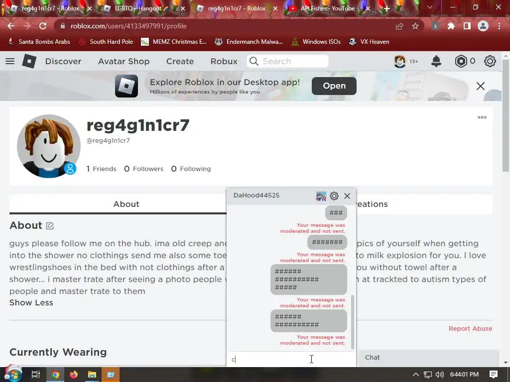This screenshot has width=510, height=382.
Task: Open the 0 Following list
Action: pos(191,169)
